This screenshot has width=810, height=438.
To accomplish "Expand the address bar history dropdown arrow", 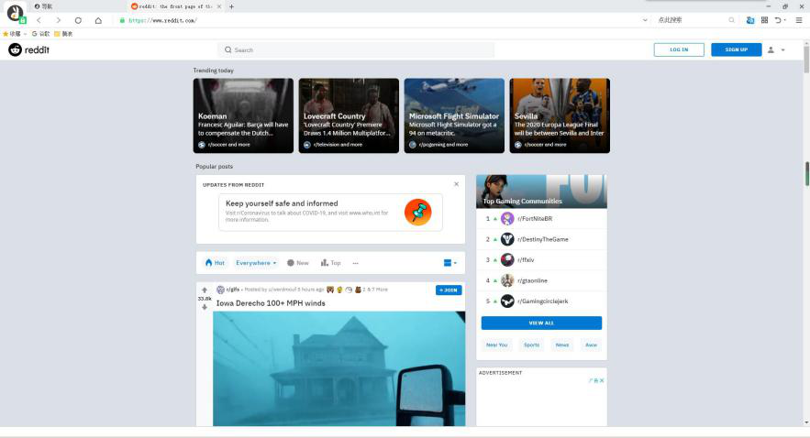I will (645, 20).
